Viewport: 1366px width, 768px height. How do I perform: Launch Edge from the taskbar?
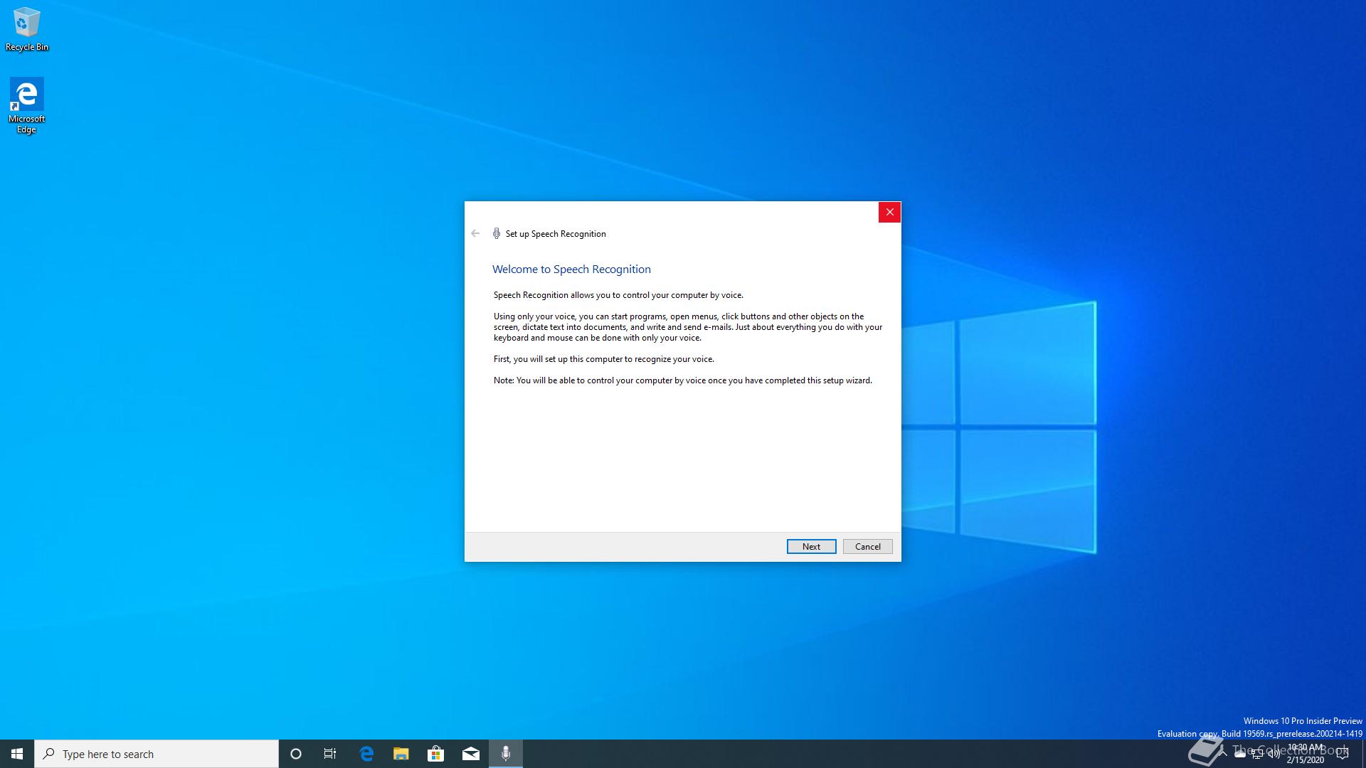click(x=366, y=754)
